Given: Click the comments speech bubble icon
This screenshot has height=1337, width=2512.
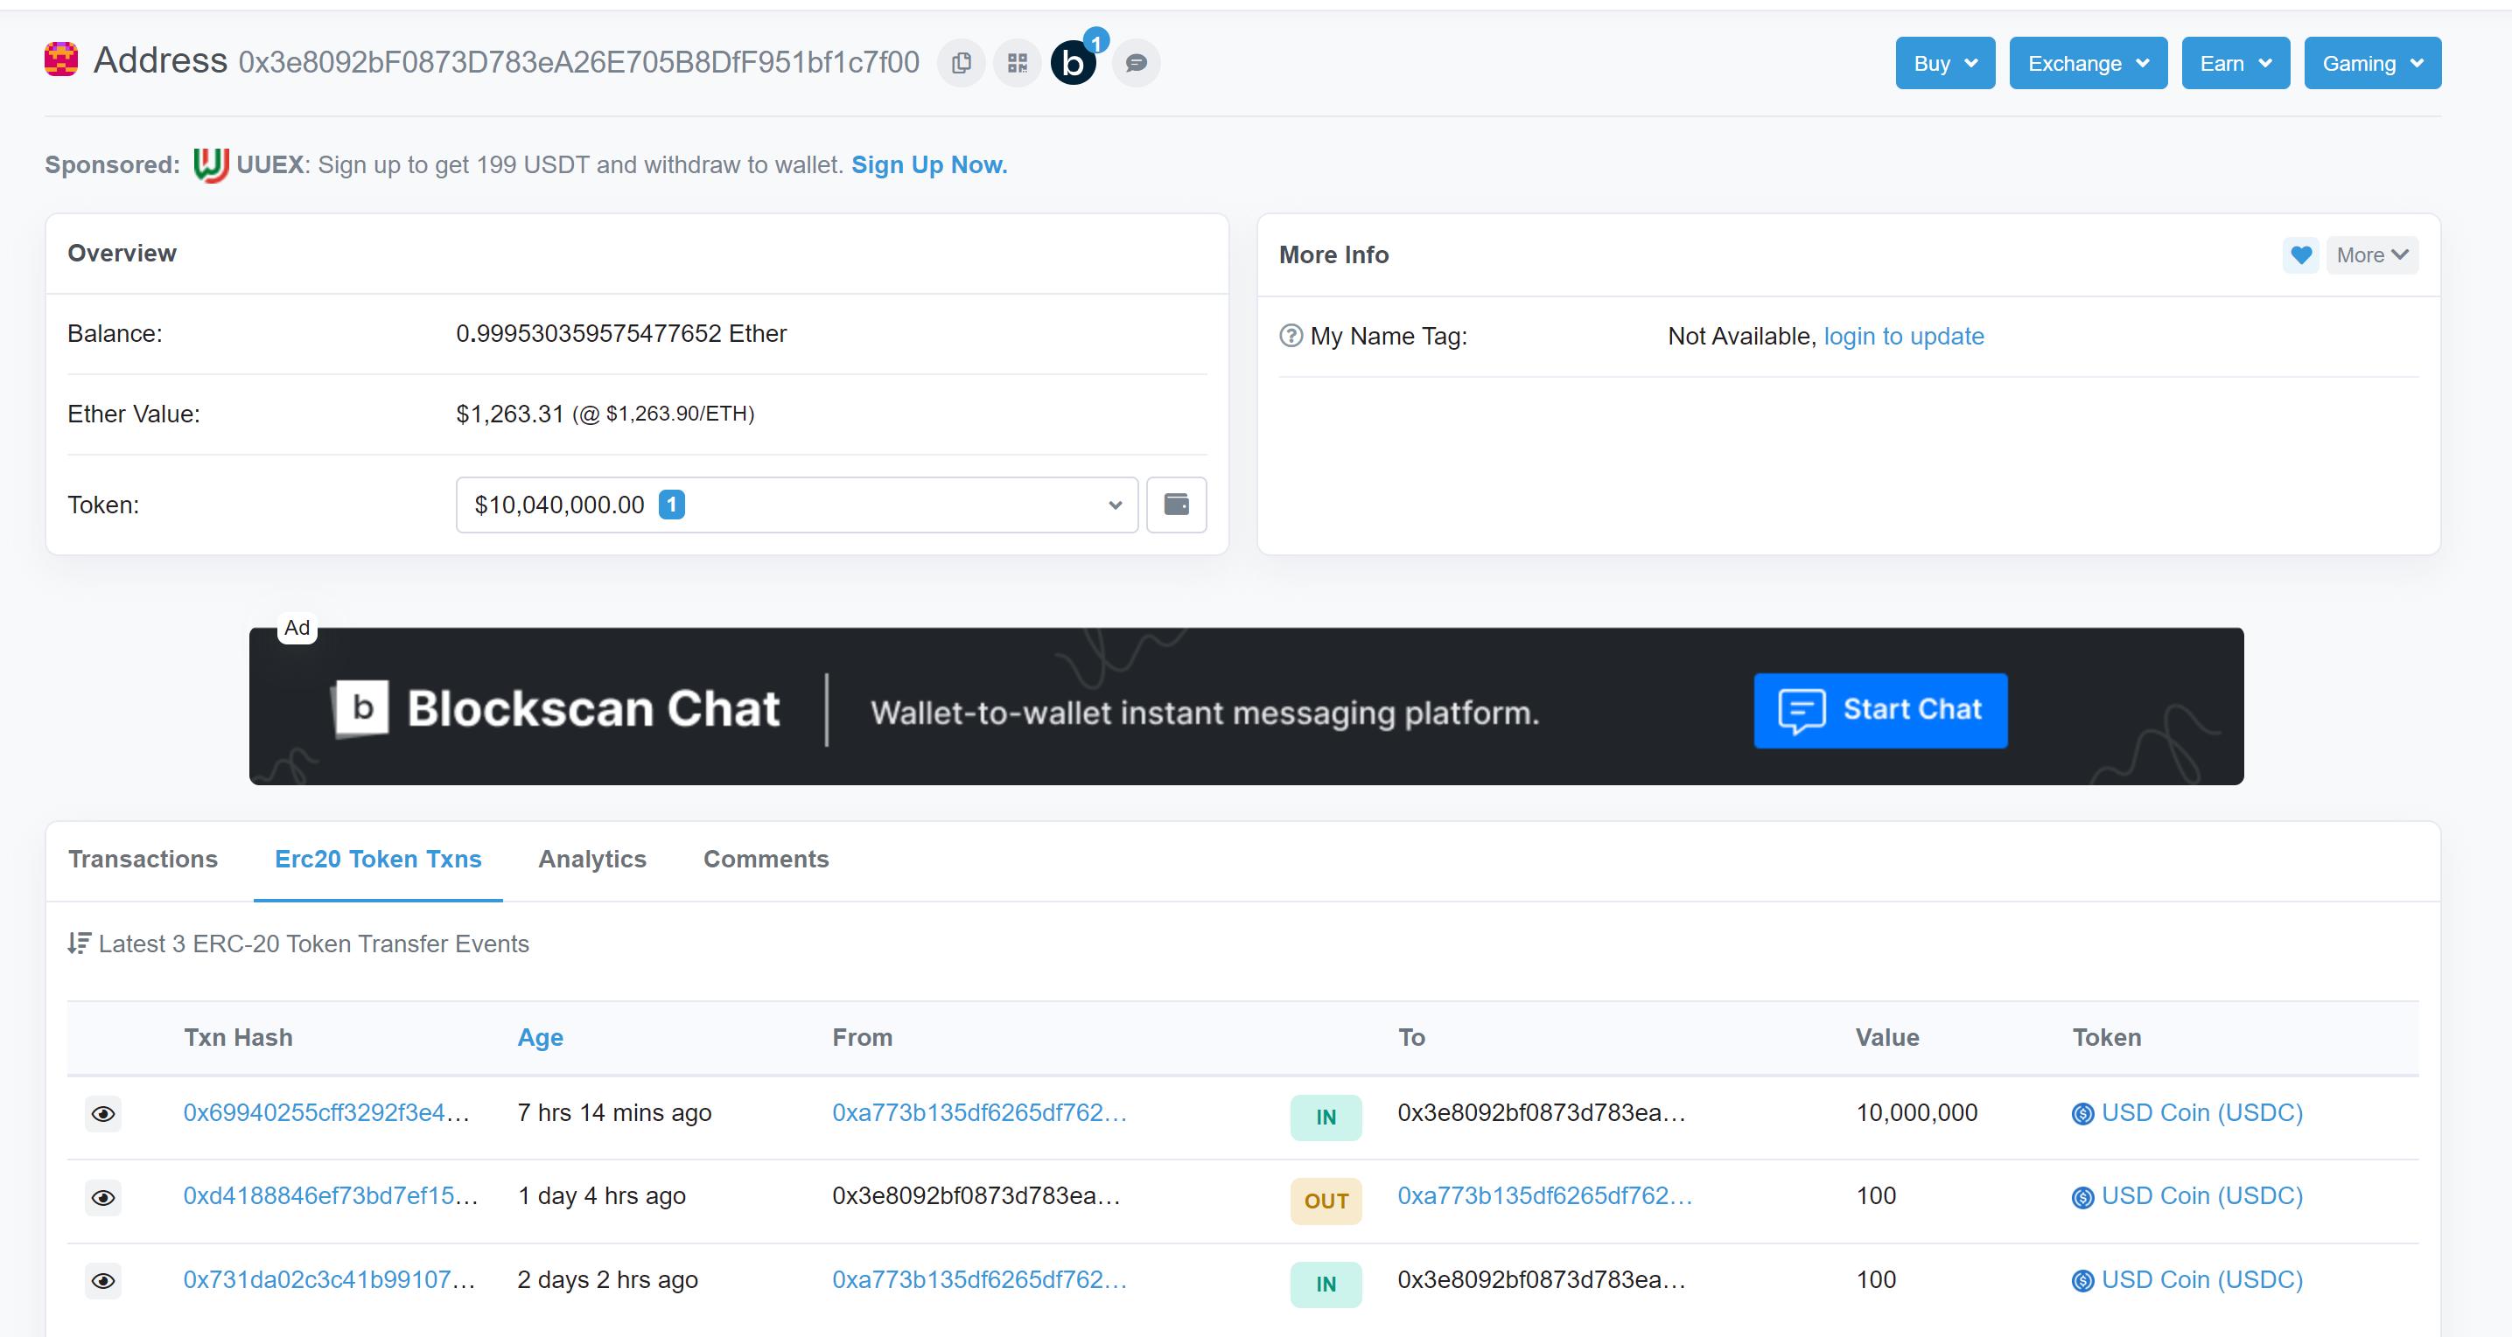Looking at the screenshot, I should [x=1136, y=63].
